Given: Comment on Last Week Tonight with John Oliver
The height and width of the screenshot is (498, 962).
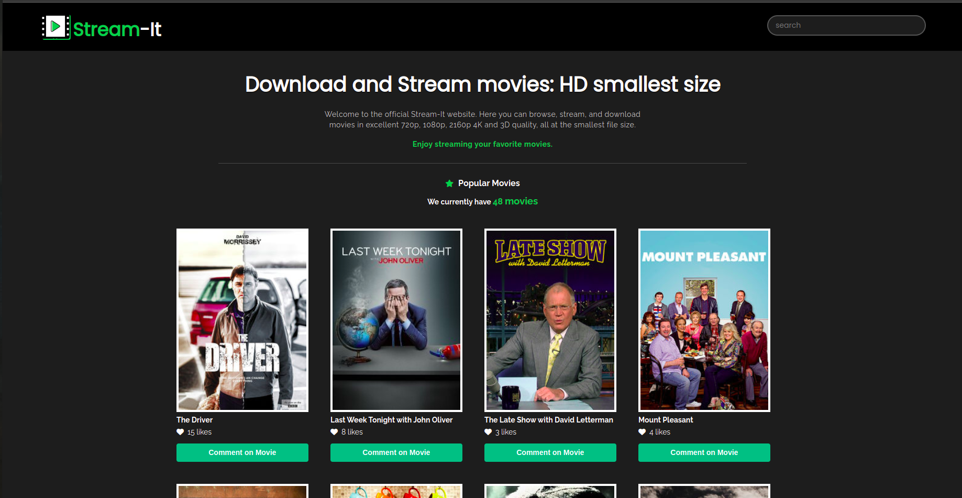Looking at the screenshot, I should click(396, 452).
